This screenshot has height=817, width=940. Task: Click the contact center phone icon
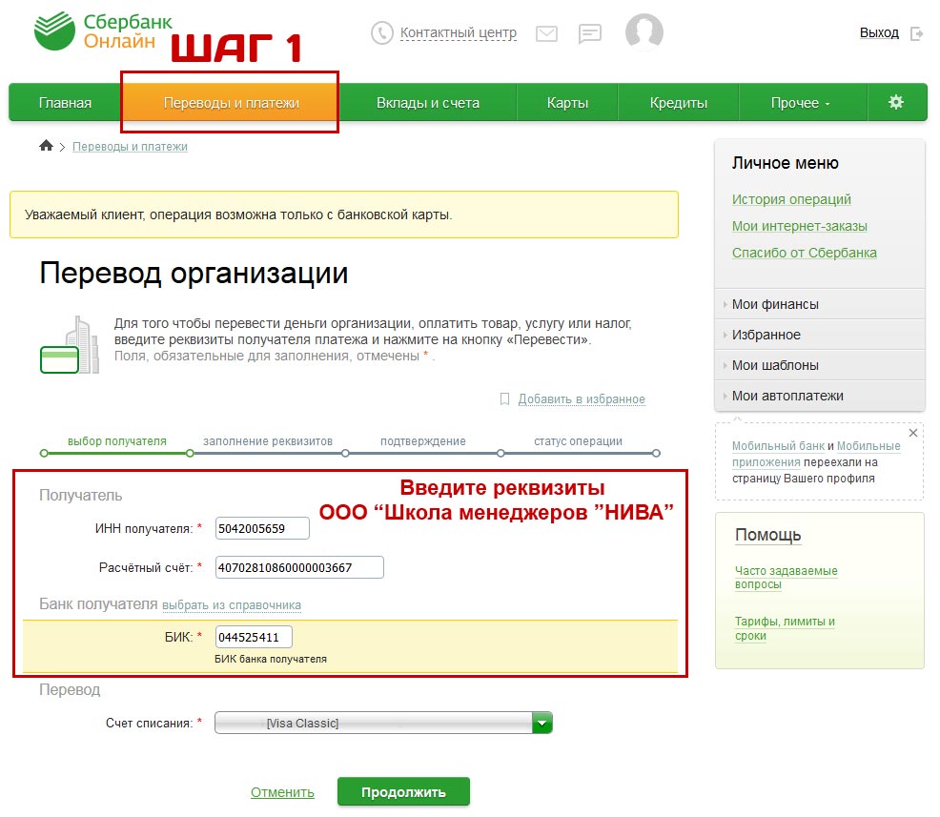pyautogui.click(x=382, y=33)
